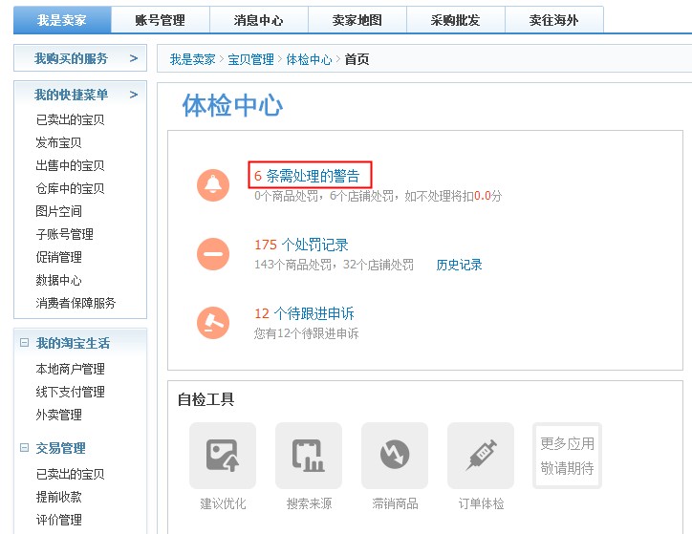
Task: Select 出售中的宝贝 in sidebar
Action: pyautogui.click(x=70, y=165)
